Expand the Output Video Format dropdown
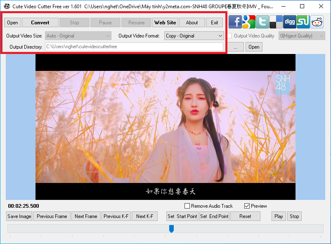 (194, 36)
